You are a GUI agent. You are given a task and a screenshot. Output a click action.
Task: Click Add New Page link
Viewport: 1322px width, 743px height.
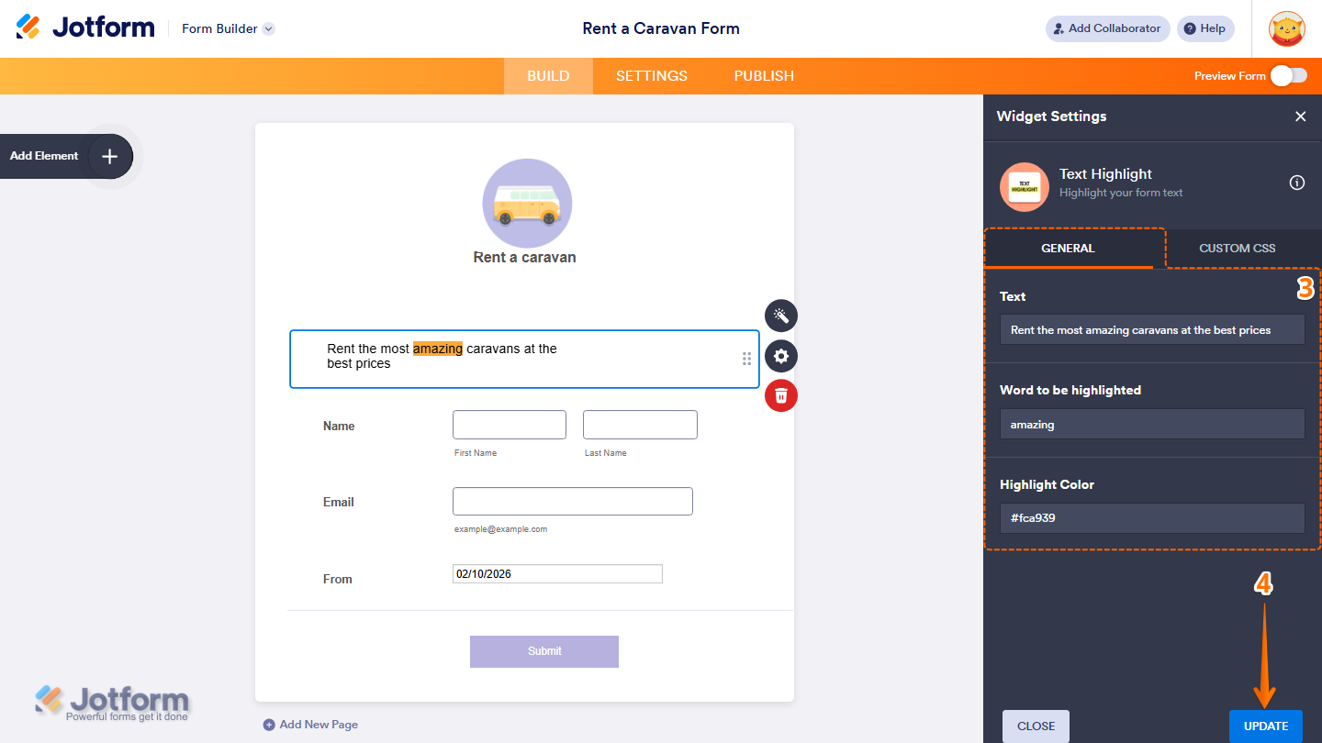(310, 725)
